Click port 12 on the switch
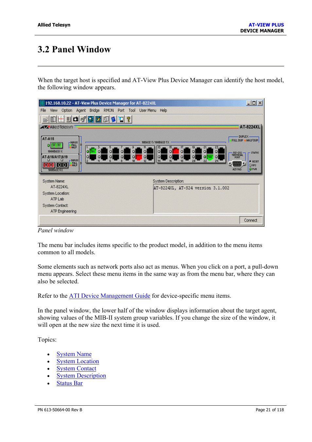This screenshot has height=442, width=312. 150,157
